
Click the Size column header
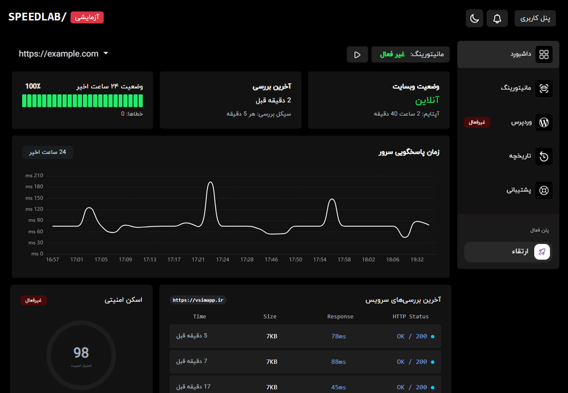[270, 317]
